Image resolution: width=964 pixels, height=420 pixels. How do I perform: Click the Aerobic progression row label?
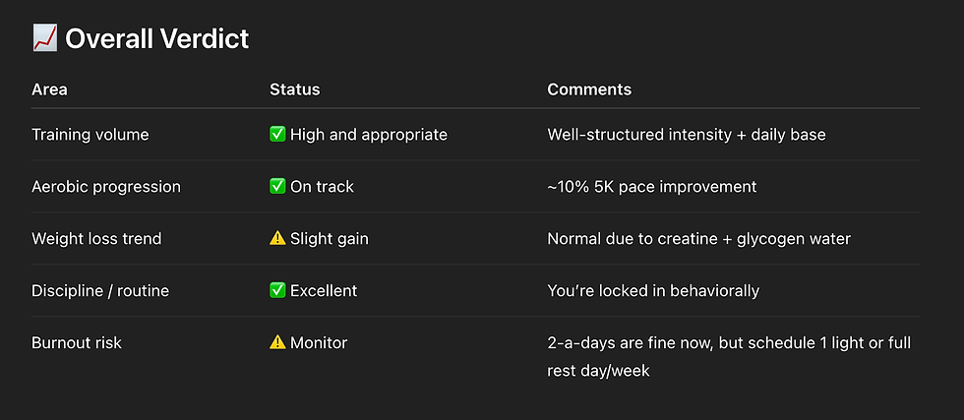[x=106, y=187]
